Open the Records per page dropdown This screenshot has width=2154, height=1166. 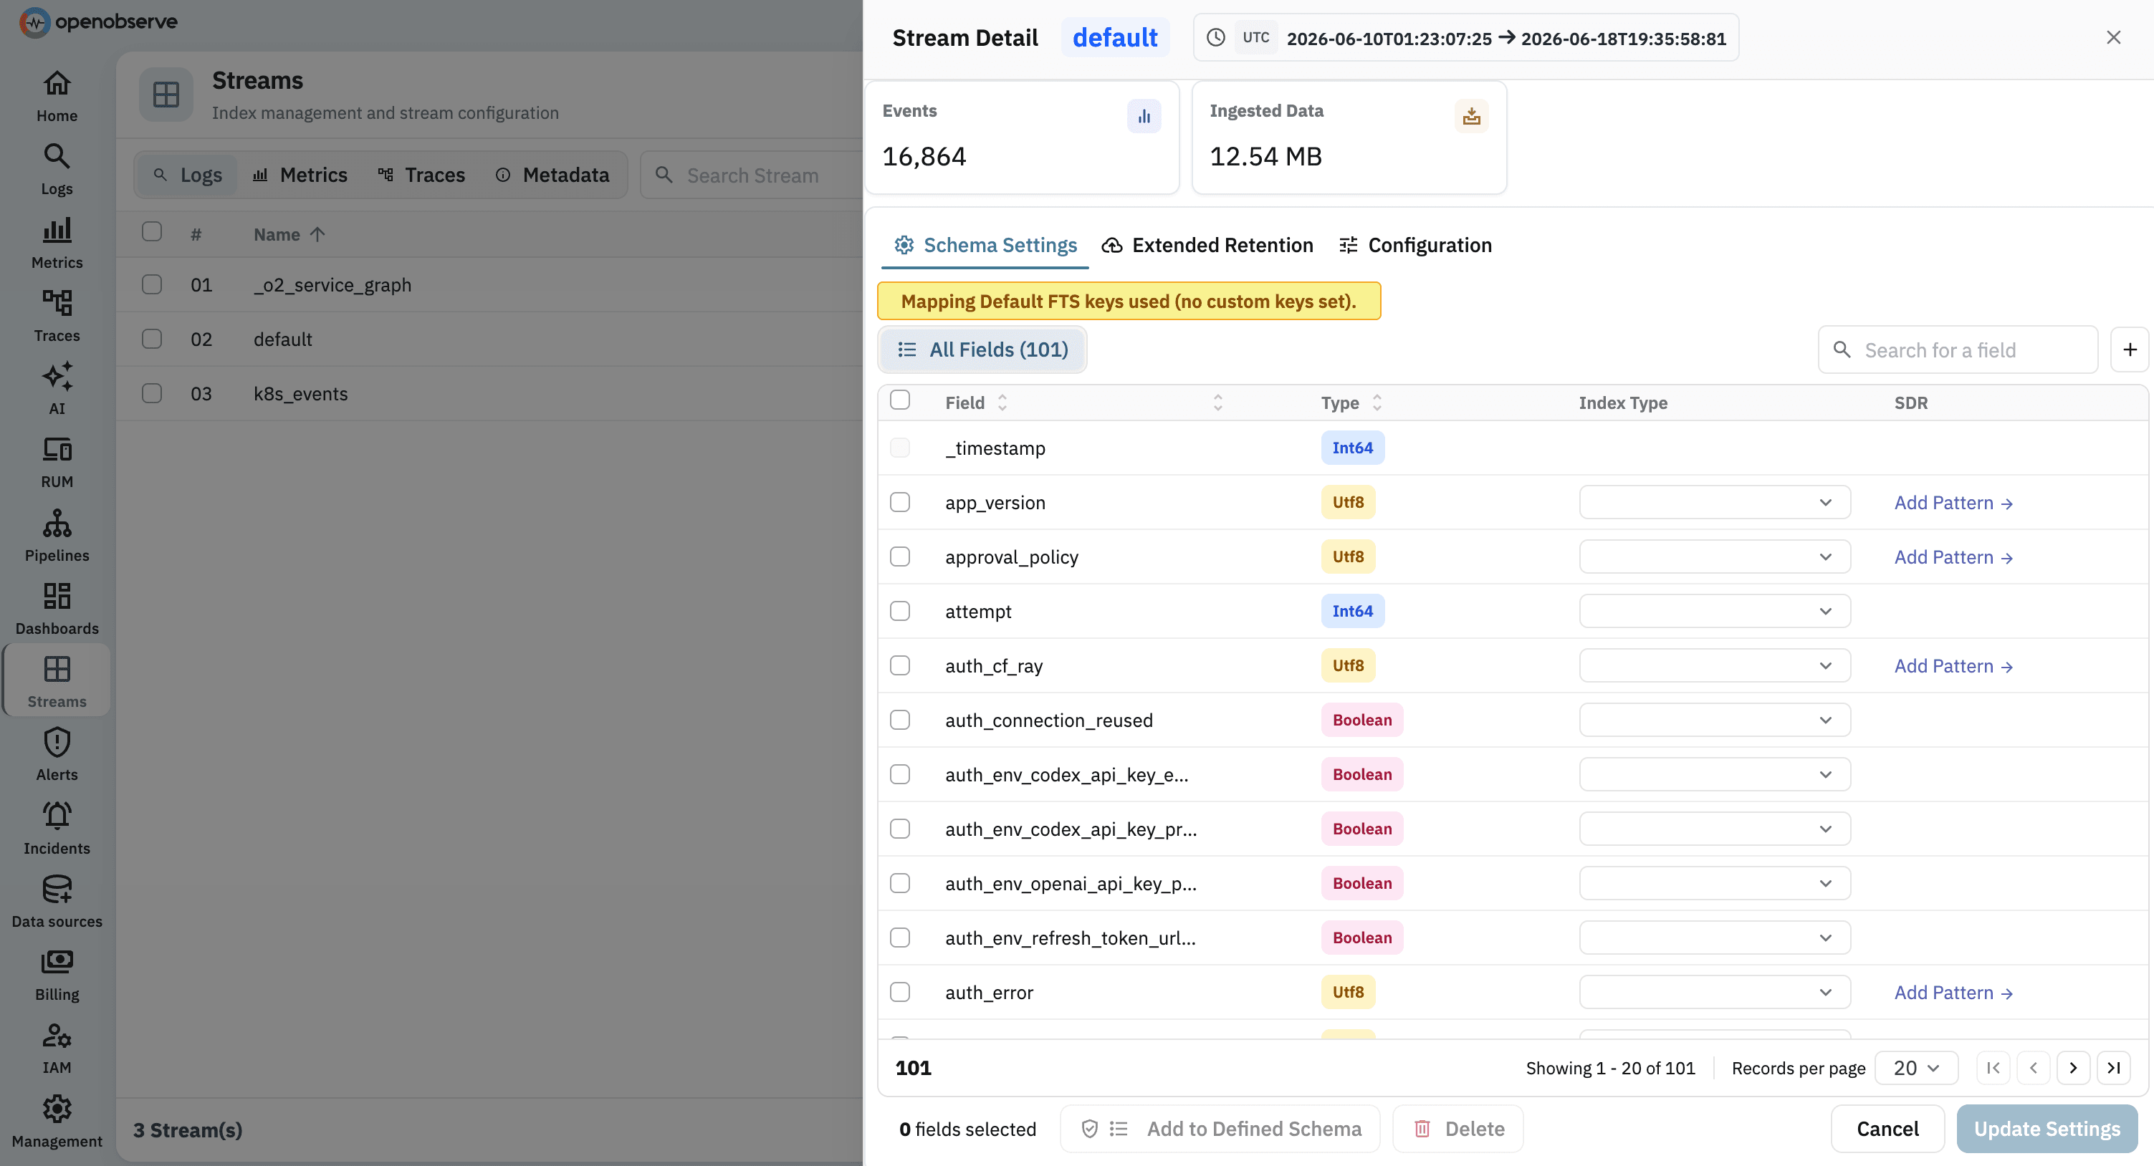(x=1915, y=1067)
